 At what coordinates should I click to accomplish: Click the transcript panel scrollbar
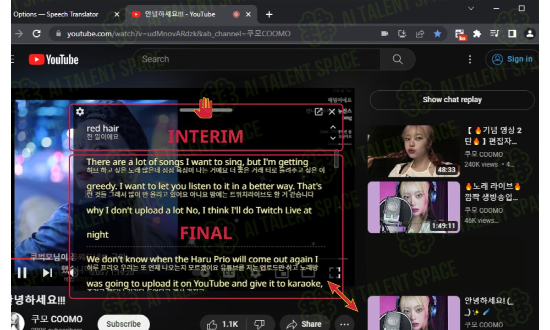[336, 159]
